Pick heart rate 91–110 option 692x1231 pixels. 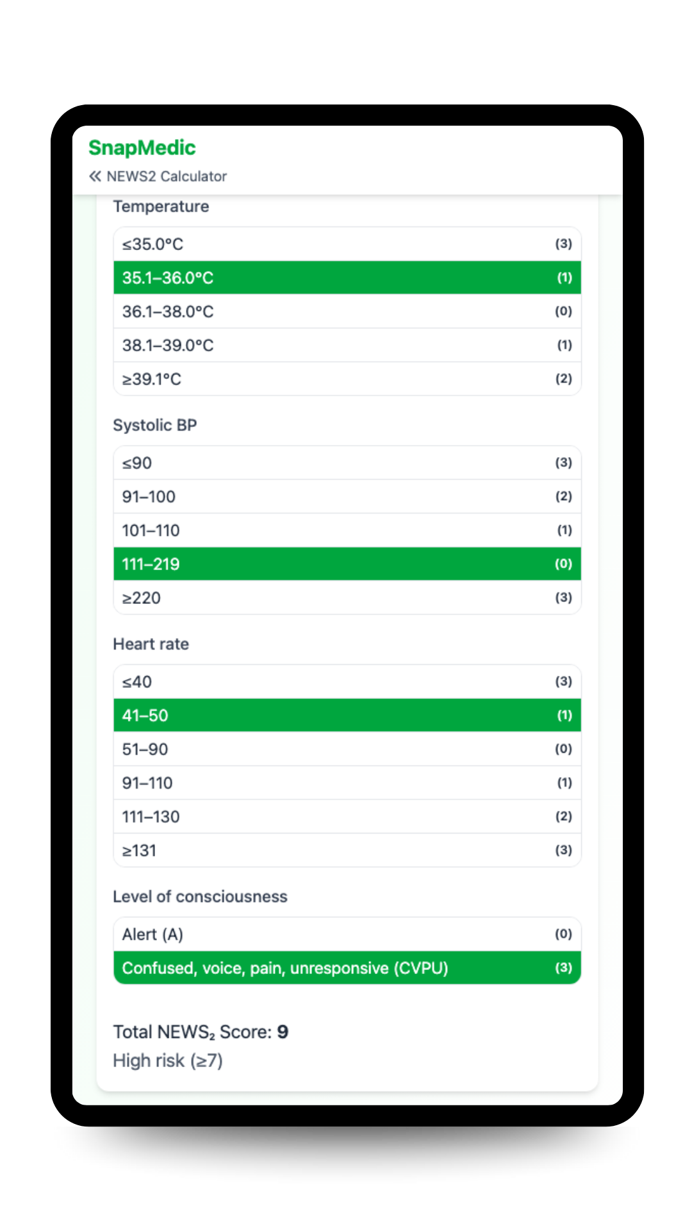[x=347, y=783]
